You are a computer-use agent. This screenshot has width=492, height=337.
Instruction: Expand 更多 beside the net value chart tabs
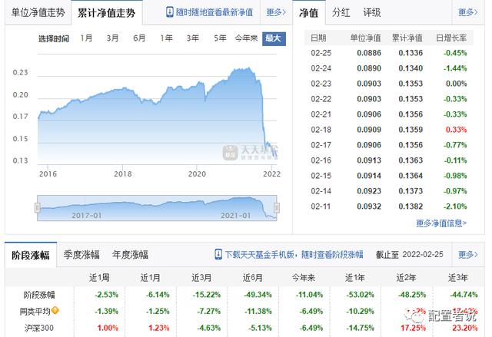(x=276, y=12)
